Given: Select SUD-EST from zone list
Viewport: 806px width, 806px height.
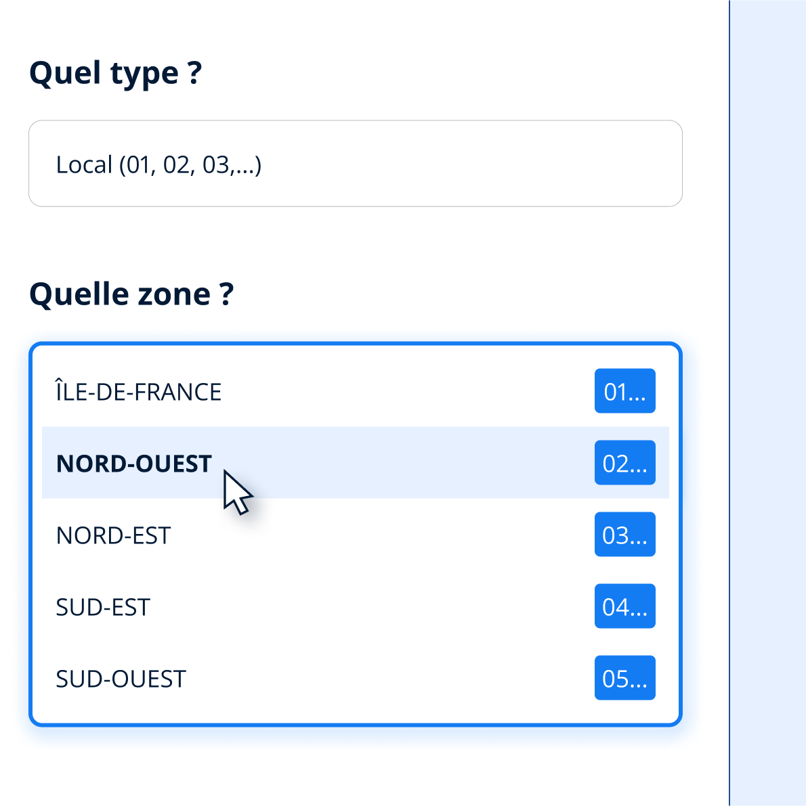Looking at the screenshot, I should tap(103, 607).
